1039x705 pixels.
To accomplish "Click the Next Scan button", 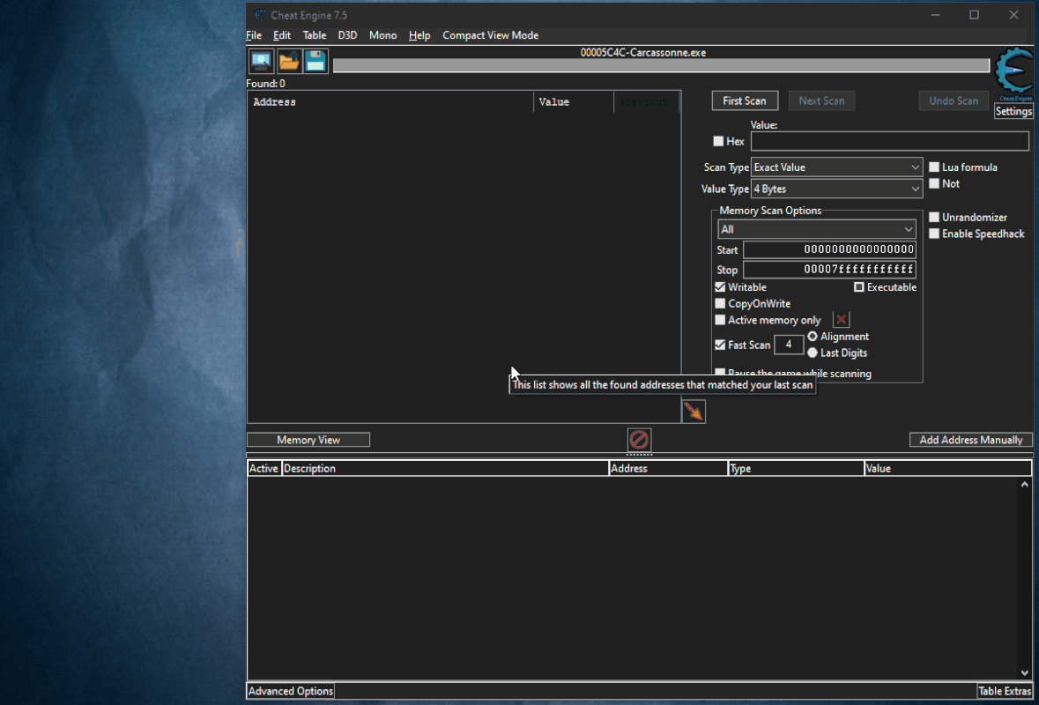I will click(x=821, y=100).
